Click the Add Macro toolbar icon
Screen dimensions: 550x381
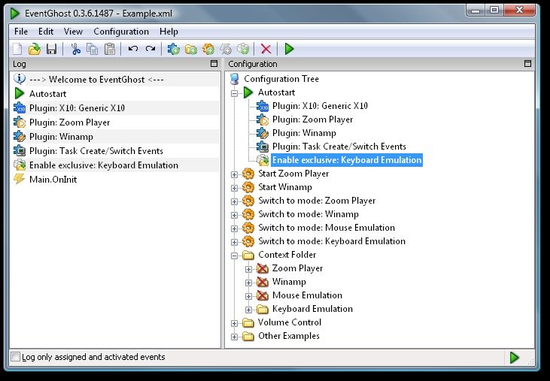208,49
